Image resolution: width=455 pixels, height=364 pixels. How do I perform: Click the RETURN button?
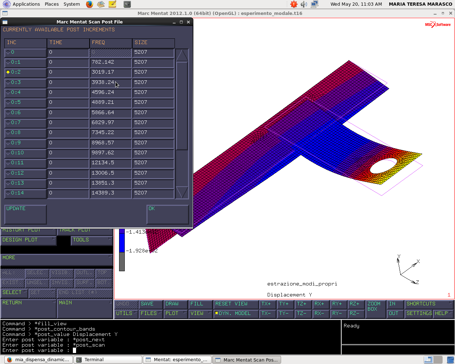28,309
